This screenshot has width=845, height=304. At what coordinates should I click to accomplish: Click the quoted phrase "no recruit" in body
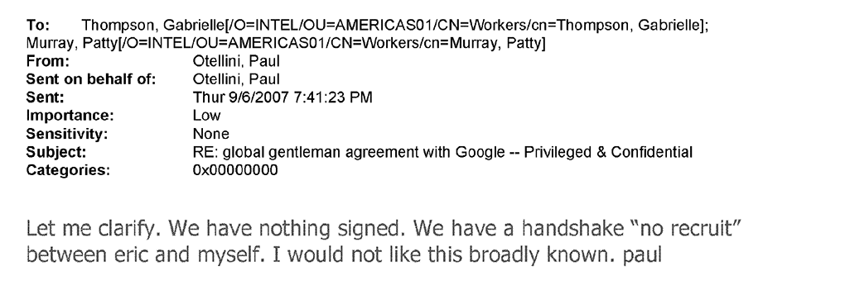point(685,229)
